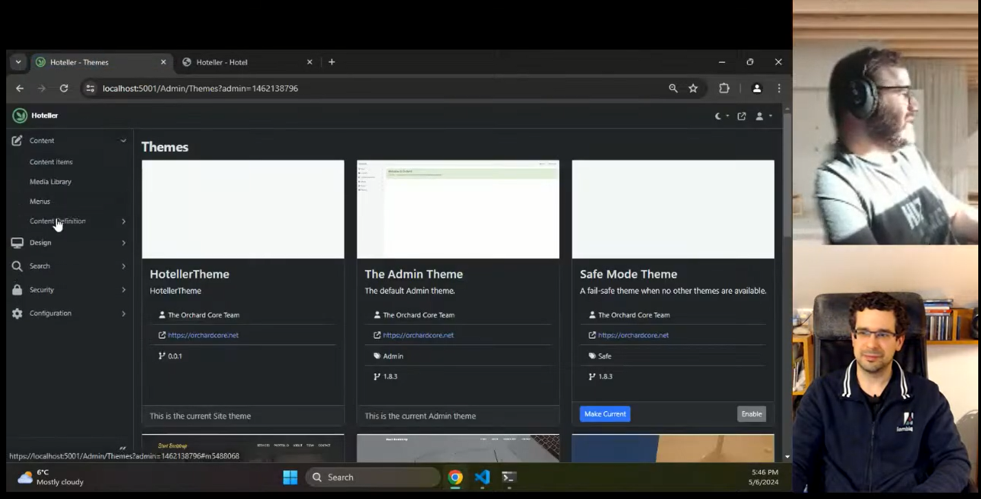The width and height of the screenshot is (981, 499).
Task: Open Content Items in the sidebar
Action: coord(51,162)
